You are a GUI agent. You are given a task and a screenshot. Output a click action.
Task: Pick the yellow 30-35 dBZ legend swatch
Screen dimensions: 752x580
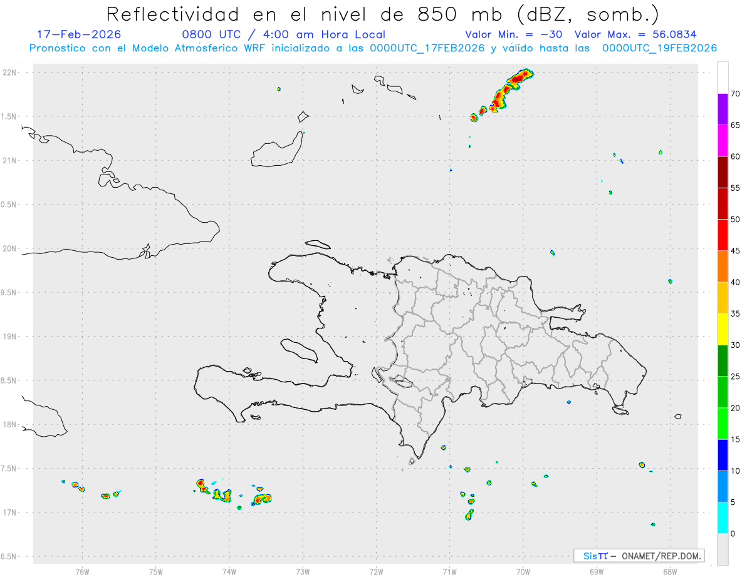pyautogui.click(x=723, y=329)
